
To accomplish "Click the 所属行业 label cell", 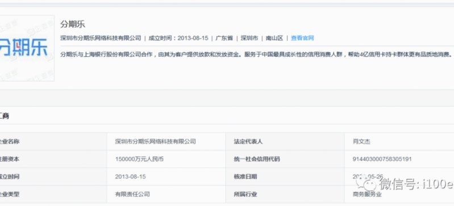I will point(285,194).
